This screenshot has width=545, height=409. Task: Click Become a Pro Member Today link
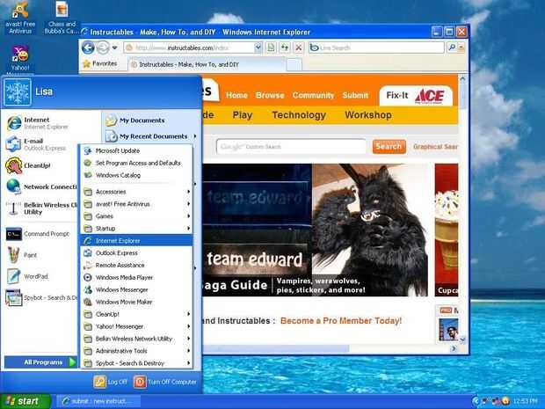coord(341,321)
